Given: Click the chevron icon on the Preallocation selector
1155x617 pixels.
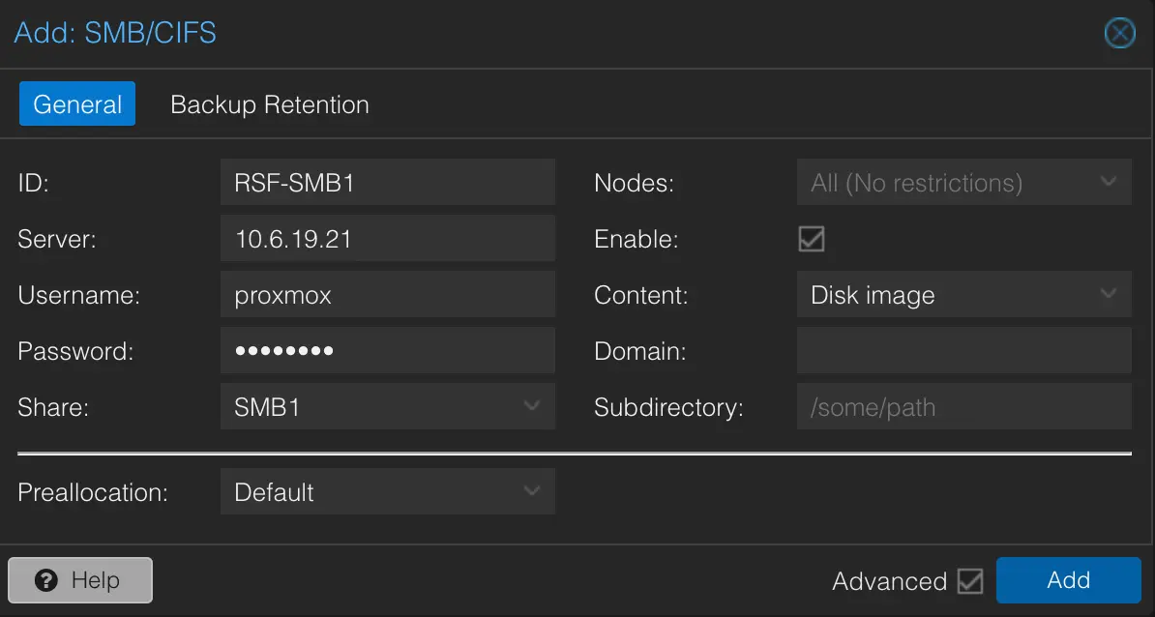Looking at the screenshot, I should tap(532, 491).
